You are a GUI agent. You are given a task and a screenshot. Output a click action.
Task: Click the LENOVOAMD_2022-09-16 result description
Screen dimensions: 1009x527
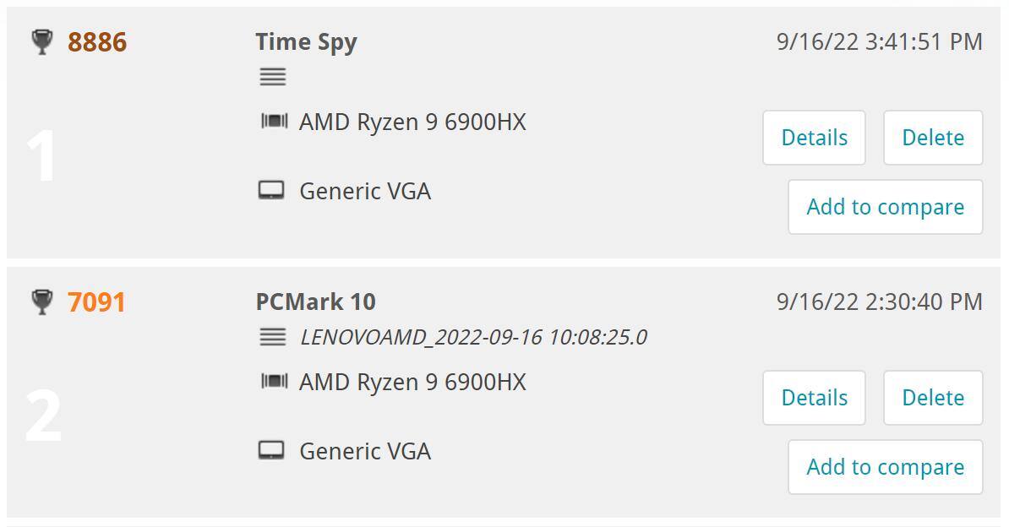[473, 337]
